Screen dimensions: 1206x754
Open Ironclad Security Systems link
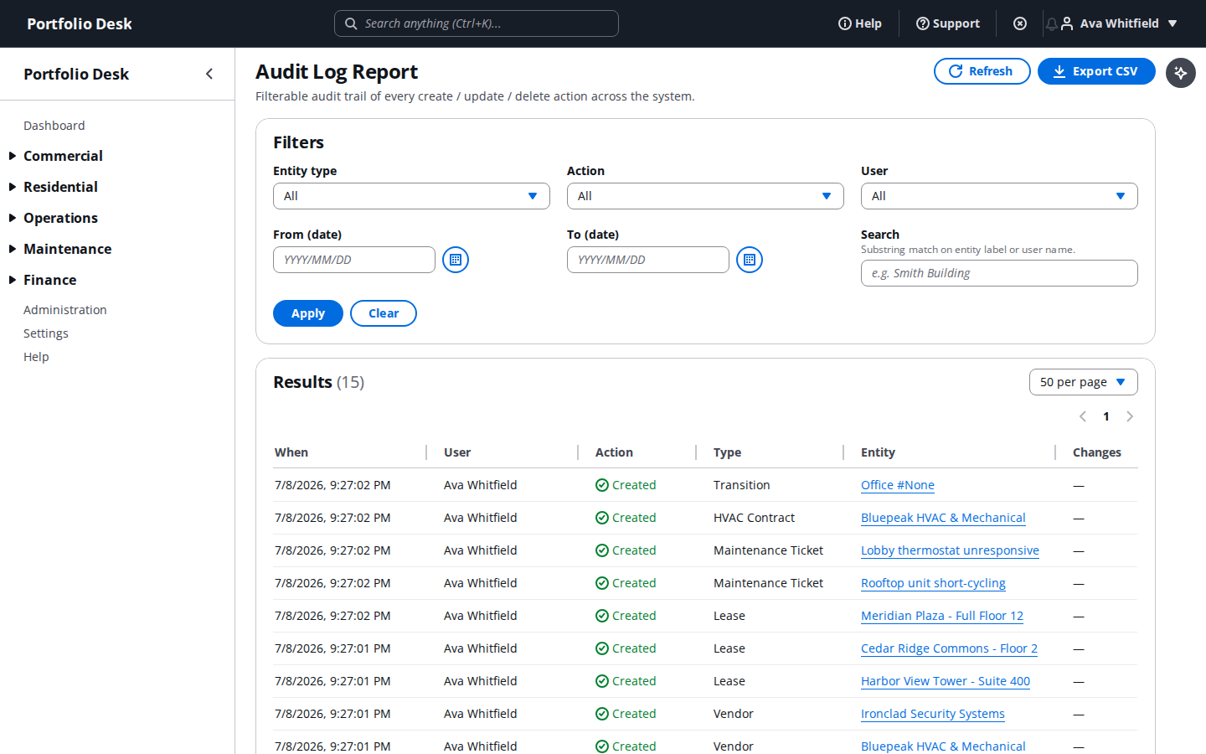tap(932, 714)
